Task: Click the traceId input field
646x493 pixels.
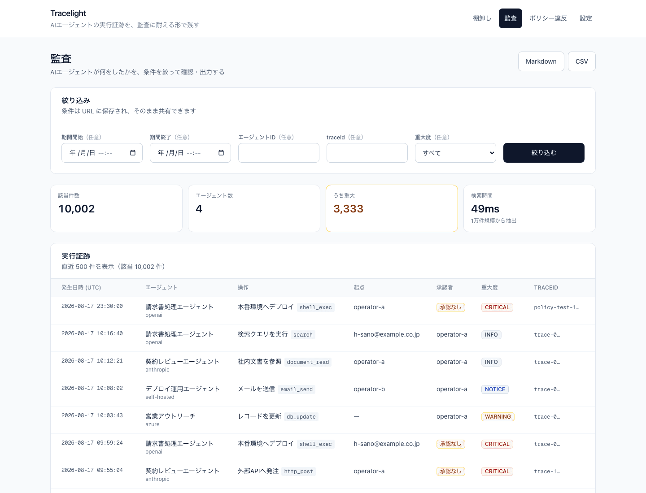Action: point(367,153)
